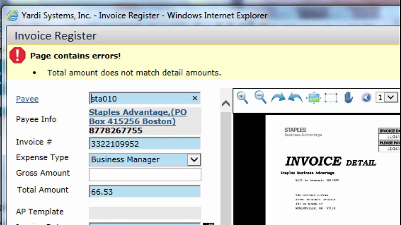Click the 'Expense Type' label
The image size is (401, 225).
42,157
